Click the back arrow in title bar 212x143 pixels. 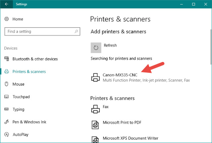click(7, 4)
